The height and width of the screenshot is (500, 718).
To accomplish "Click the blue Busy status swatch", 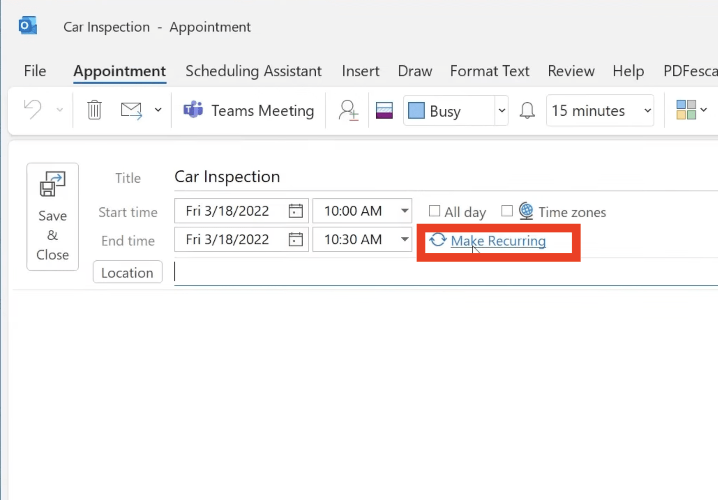I will (x=416, y=111).
